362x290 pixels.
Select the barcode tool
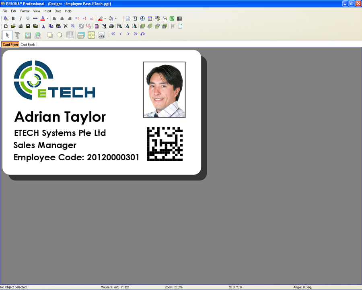coord(70,35)
